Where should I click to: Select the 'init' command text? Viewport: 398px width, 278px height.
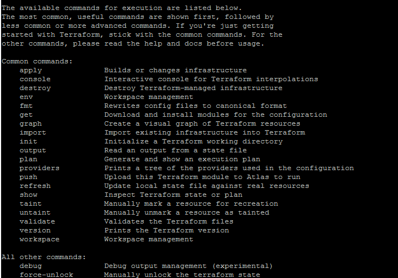pos(28,142)
